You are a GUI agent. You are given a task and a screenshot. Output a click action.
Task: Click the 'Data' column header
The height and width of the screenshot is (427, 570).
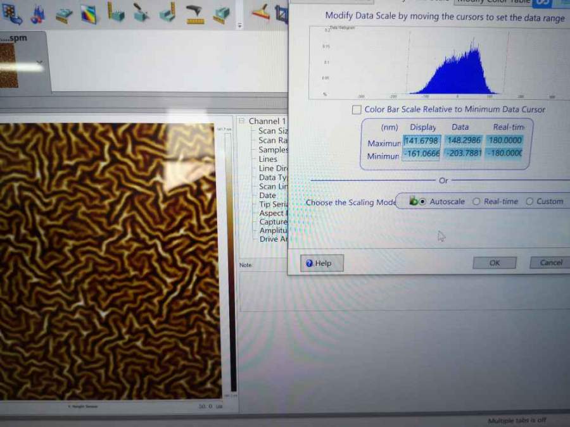coord(460,127)
